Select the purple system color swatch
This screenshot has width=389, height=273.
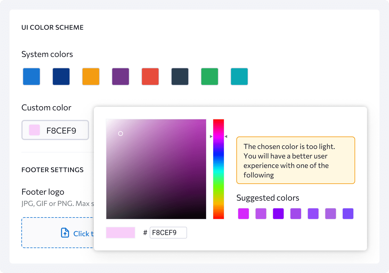121,77
